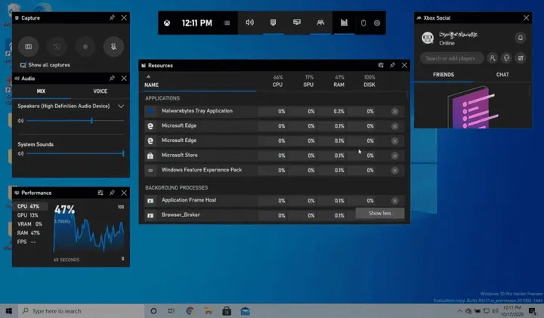
Task: Open the Xbox Social widget from Game Bar
Action: tap(320, 23)
